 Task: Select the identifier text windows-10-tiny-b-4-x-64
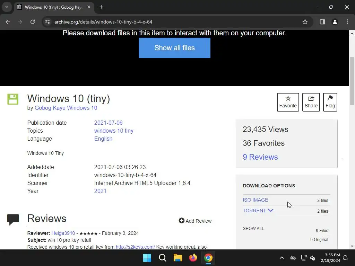125,175
